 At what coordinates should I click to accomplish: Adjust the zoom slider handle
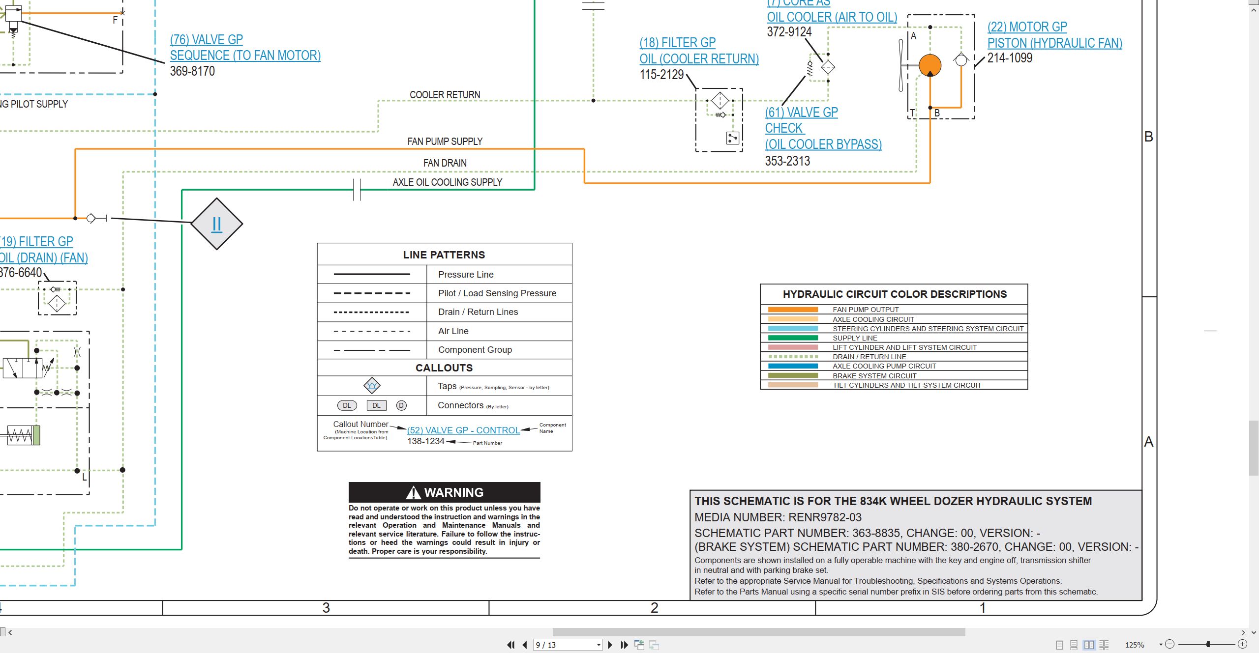(1208, 644)
